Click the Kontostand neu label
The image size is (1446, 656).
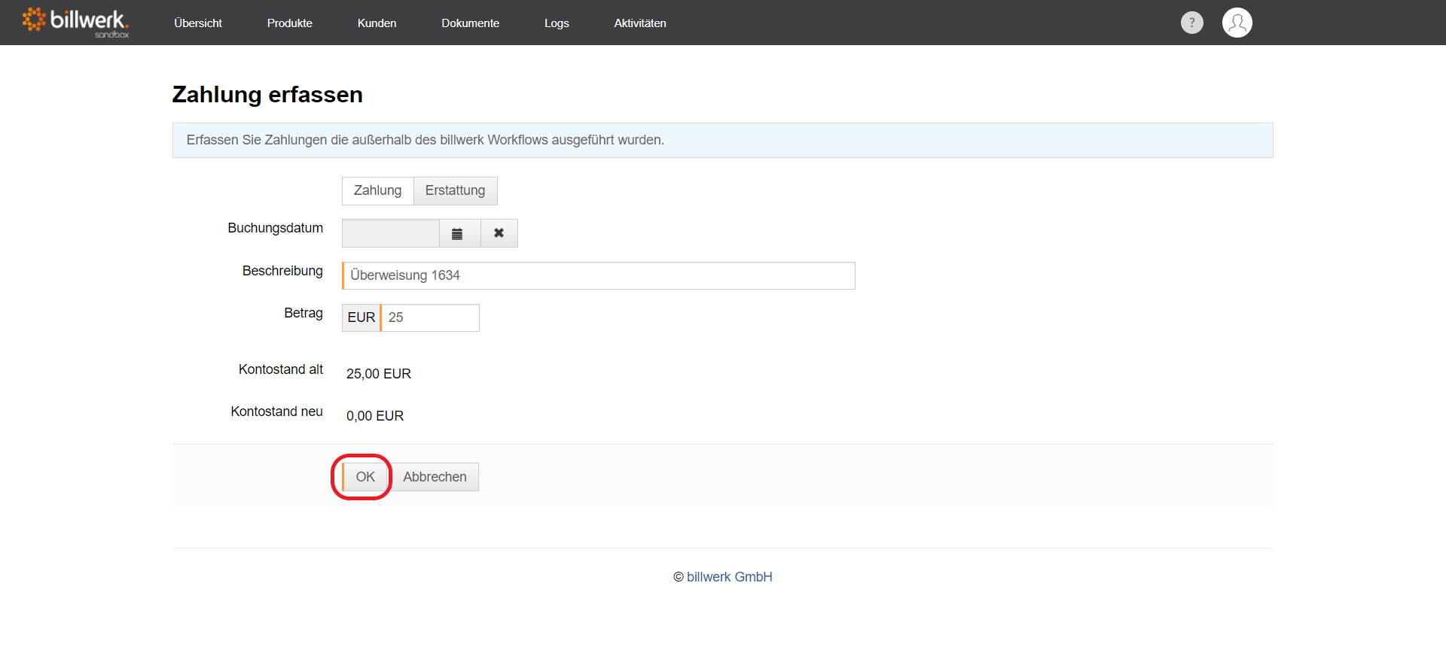coord(276,412)
